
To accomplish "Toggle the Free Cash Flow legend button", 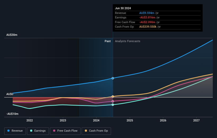I will [x=65, y=131].
